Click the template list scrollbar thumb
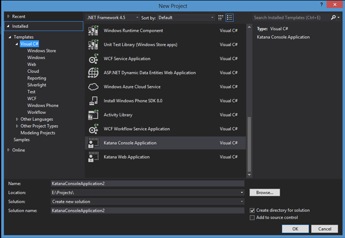345x238 pixels. pyautogui.click(x=249, y=144)
